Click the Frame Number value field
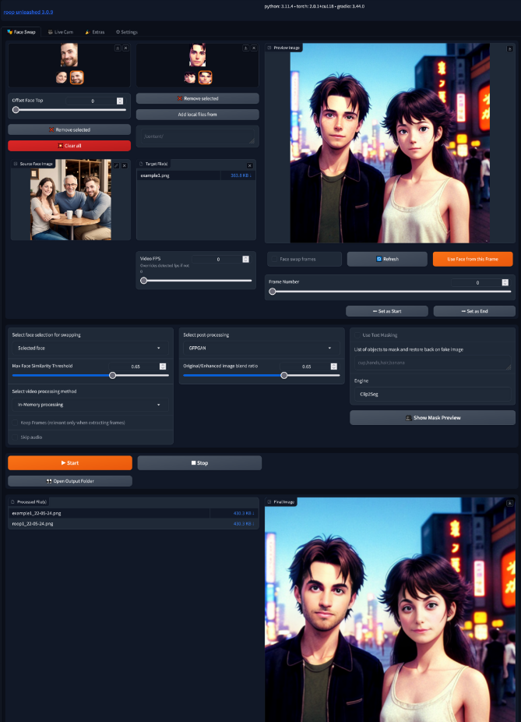This screenshot has width=521, height=722. pyautogui.click(x=476, y=282)
